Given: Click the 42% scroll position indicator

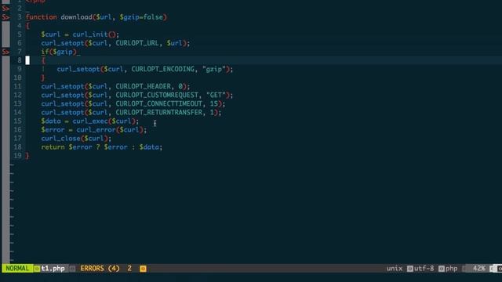Looking at the screenshot, I should point(479,268).
